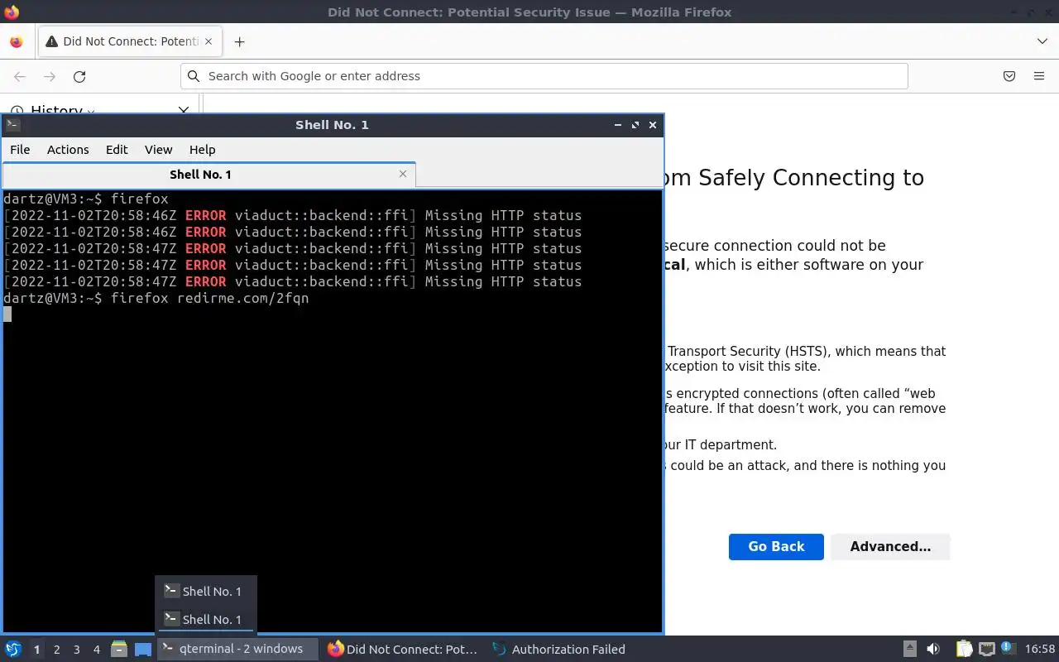Open the Kali applications menu
This screenshot has width=1059, height=662.
click(13, 649)
